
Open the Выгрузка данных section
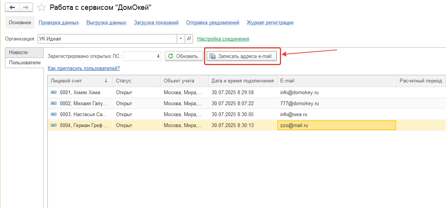coord(106,23)
